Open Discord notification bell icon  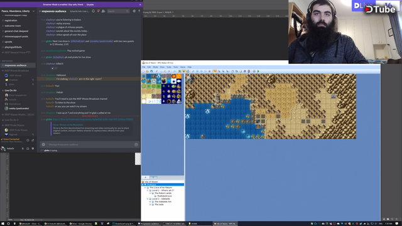[x=94, y=11]
